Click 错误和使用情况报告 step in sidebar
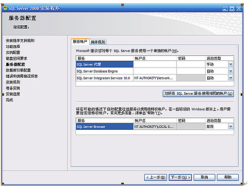Screen dimensions: 248x191 click(22, 76)
